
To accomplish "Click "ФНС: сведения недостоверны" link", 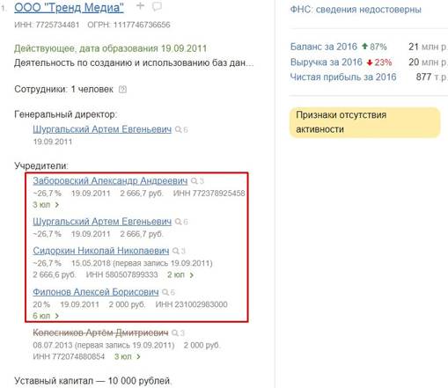I will (x=356, y=10).
